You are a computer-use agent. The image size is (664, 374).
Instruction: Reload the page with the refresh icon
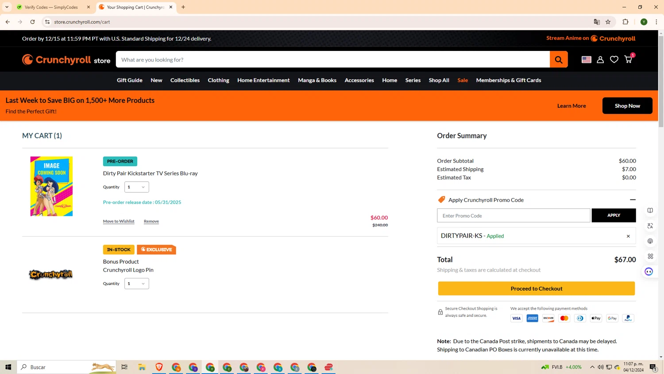click(32, 22)
